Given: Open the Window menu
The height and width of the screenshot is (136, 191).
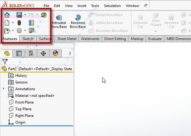Looking at the screenshot, I should pyautogui.click(x=132, y=6).
